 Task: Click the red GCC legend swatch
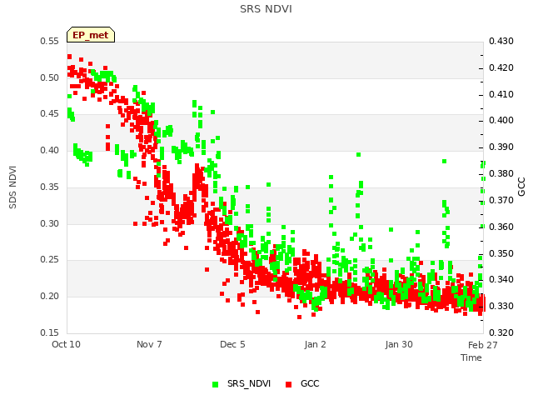click(x=289, y=384)
